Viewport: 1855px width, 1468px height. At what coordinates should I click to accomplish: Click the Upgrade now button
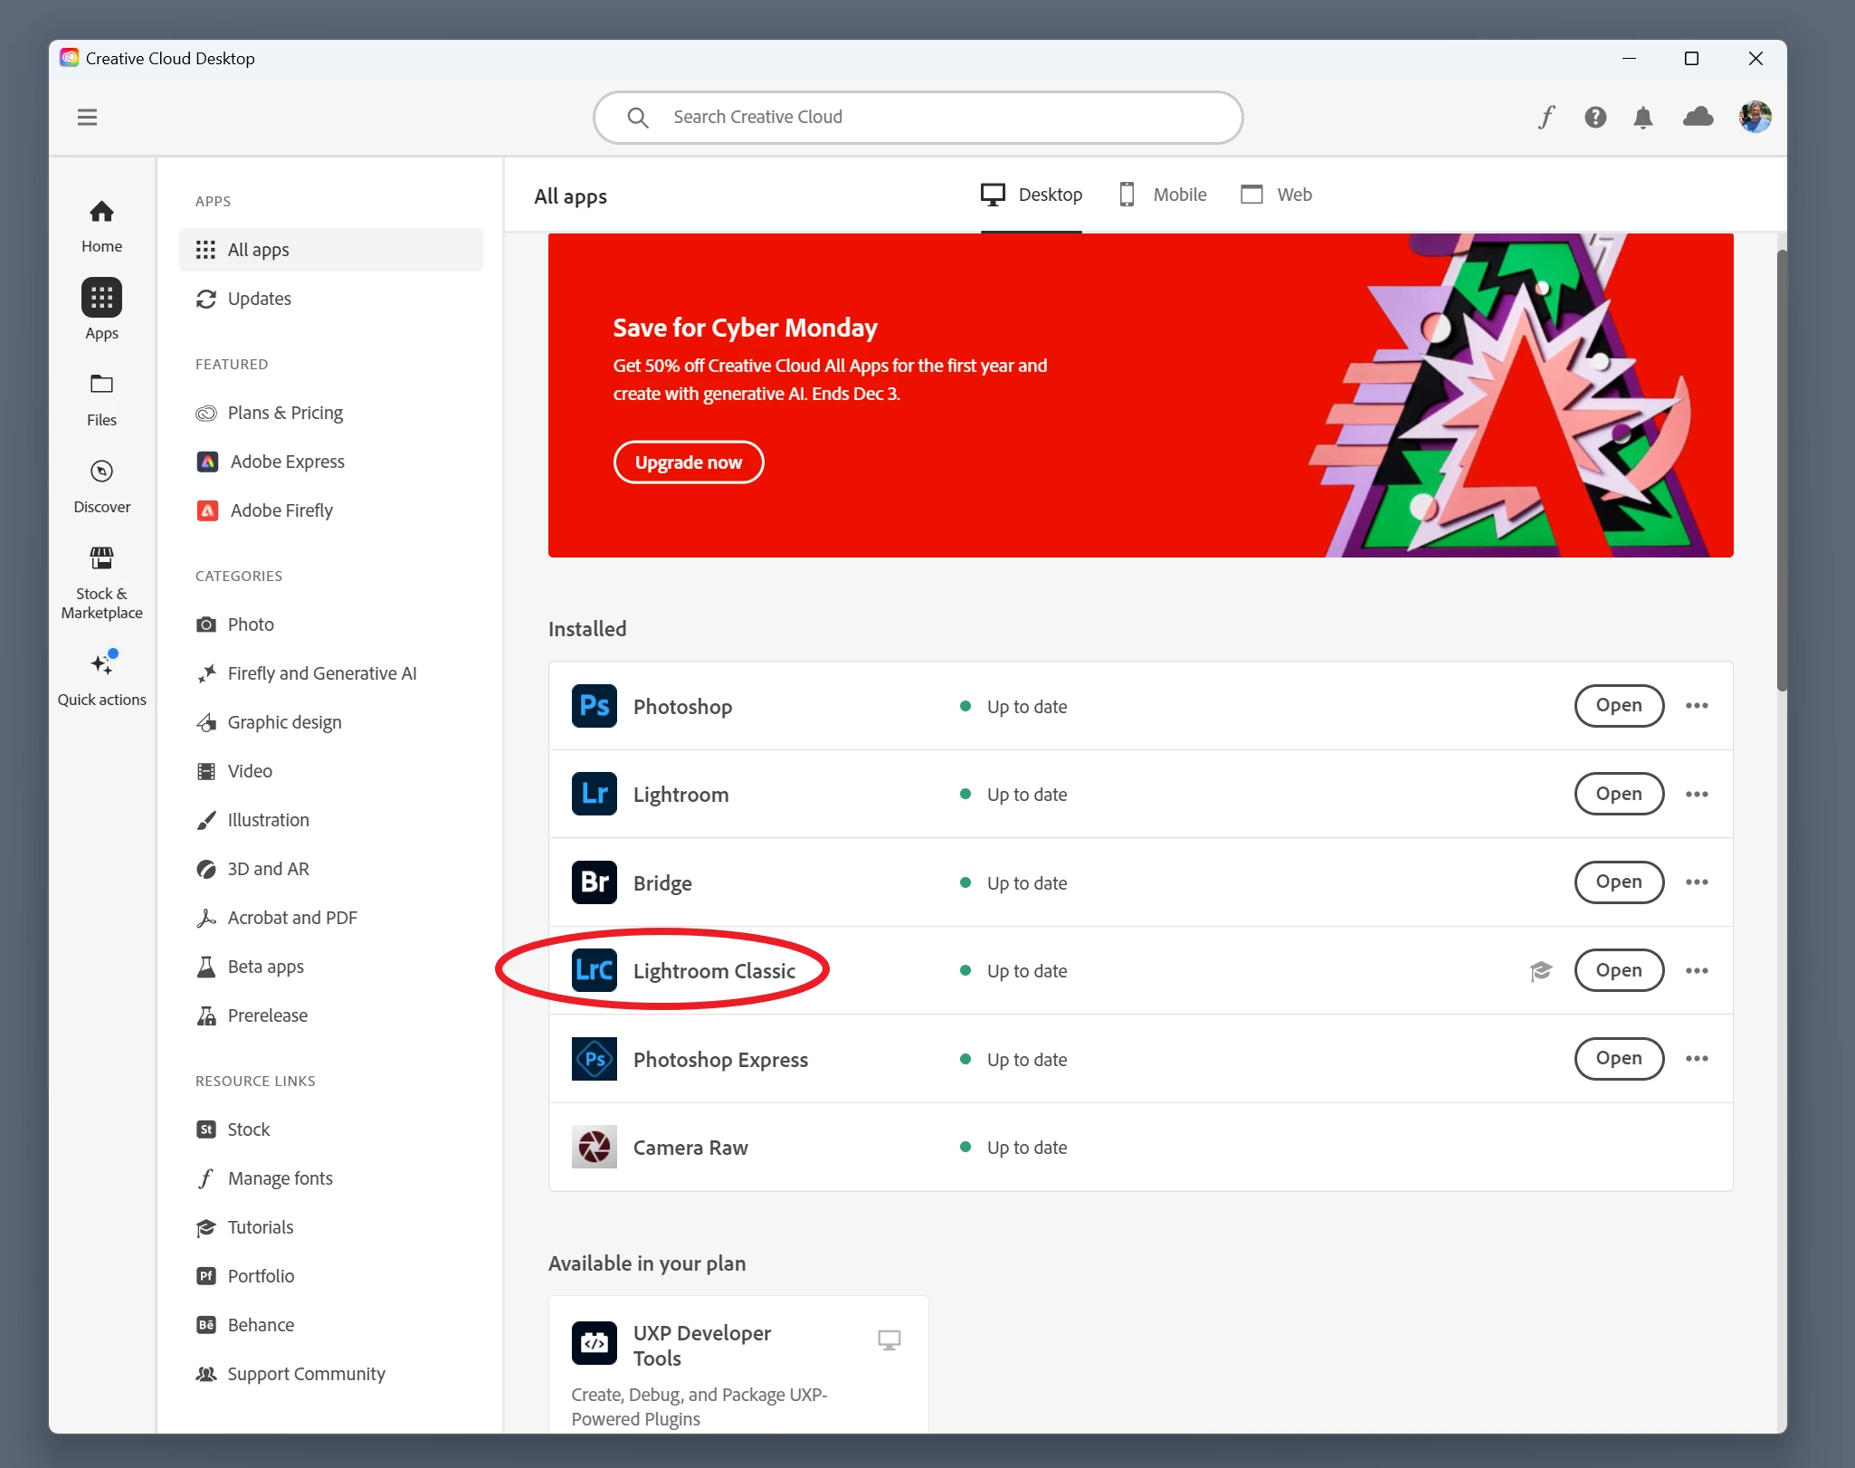point(688,462)
